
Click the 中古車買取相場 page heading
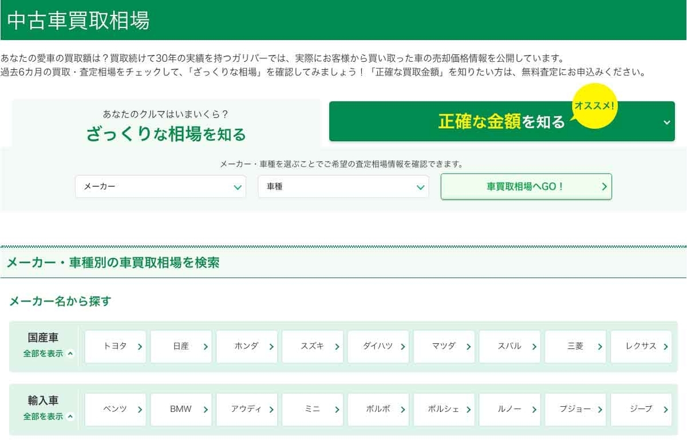coord(78,20)
